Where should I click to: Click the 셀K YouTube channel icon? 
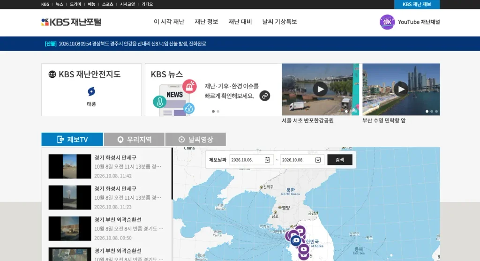(x=387, y=22)
